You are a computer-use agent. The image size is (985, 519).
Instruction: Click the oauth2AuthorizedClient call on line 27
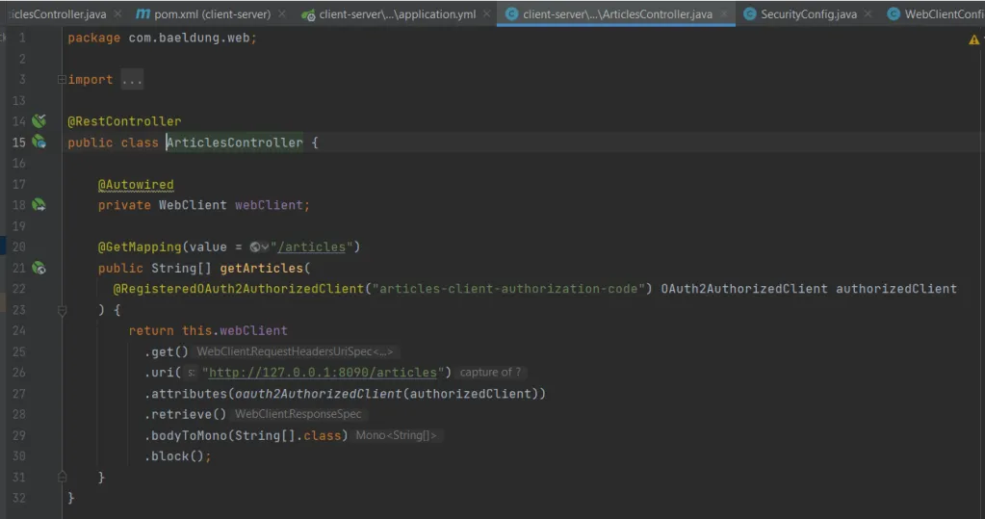pos(318,394)
